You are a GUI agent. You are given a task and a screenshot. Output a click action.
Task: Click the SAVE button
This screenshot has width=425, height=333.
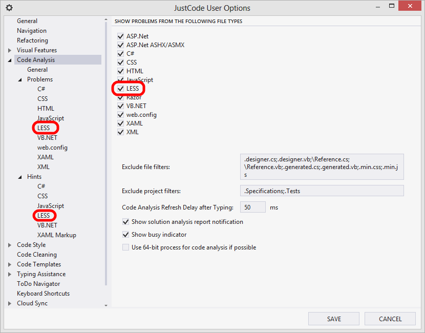[334, 319]
